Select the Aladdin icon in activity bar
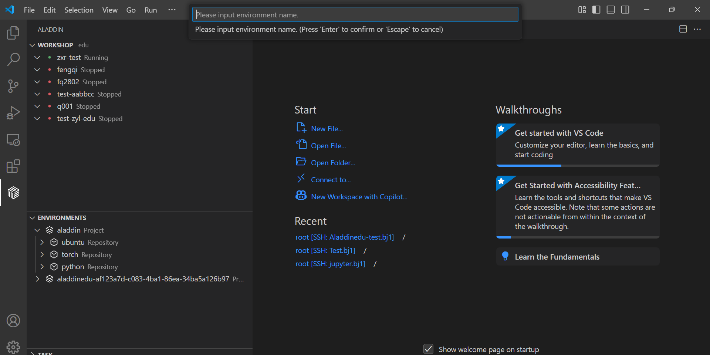 coord(13,193)
